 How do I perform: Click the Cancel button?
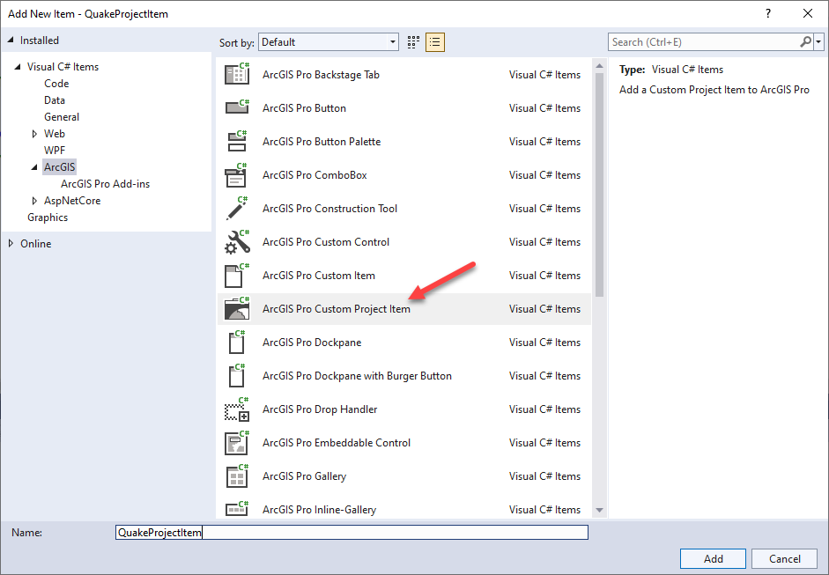click(x=783, y=558)
